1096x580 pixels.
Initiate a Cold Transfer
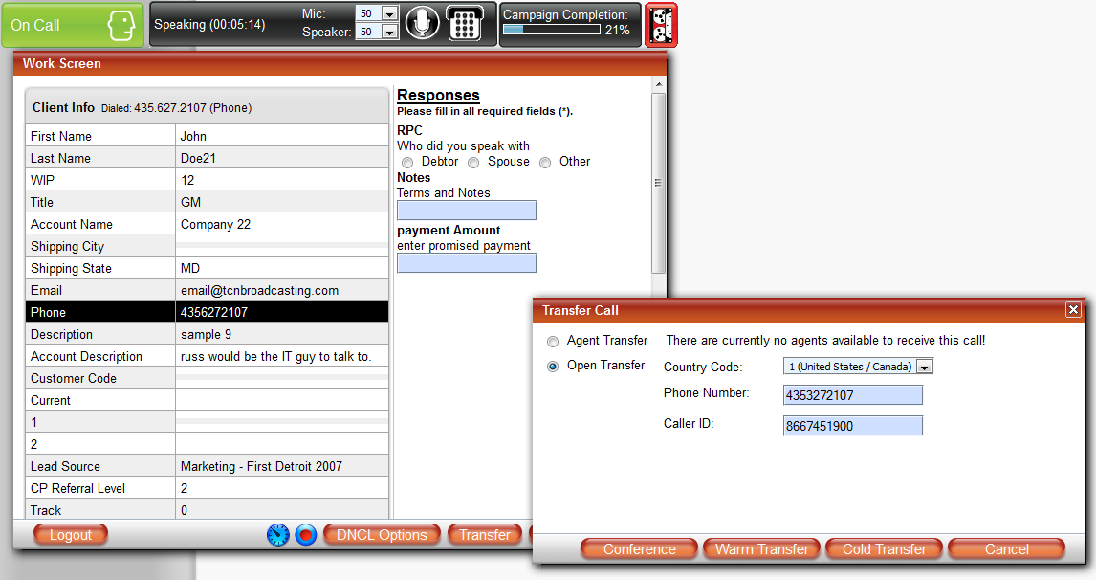[884, 548]
